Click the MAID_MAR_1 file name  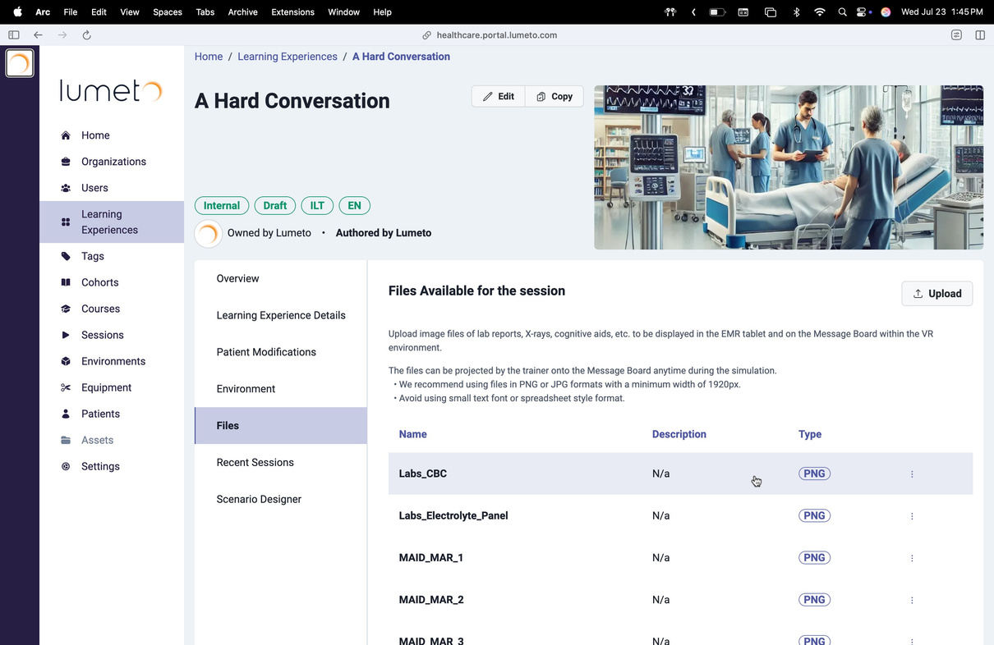point(431,558)
